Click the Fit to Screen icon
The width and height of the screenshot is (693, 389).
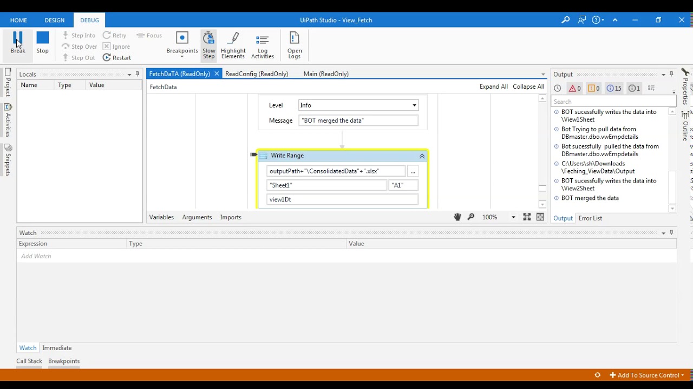527,217
